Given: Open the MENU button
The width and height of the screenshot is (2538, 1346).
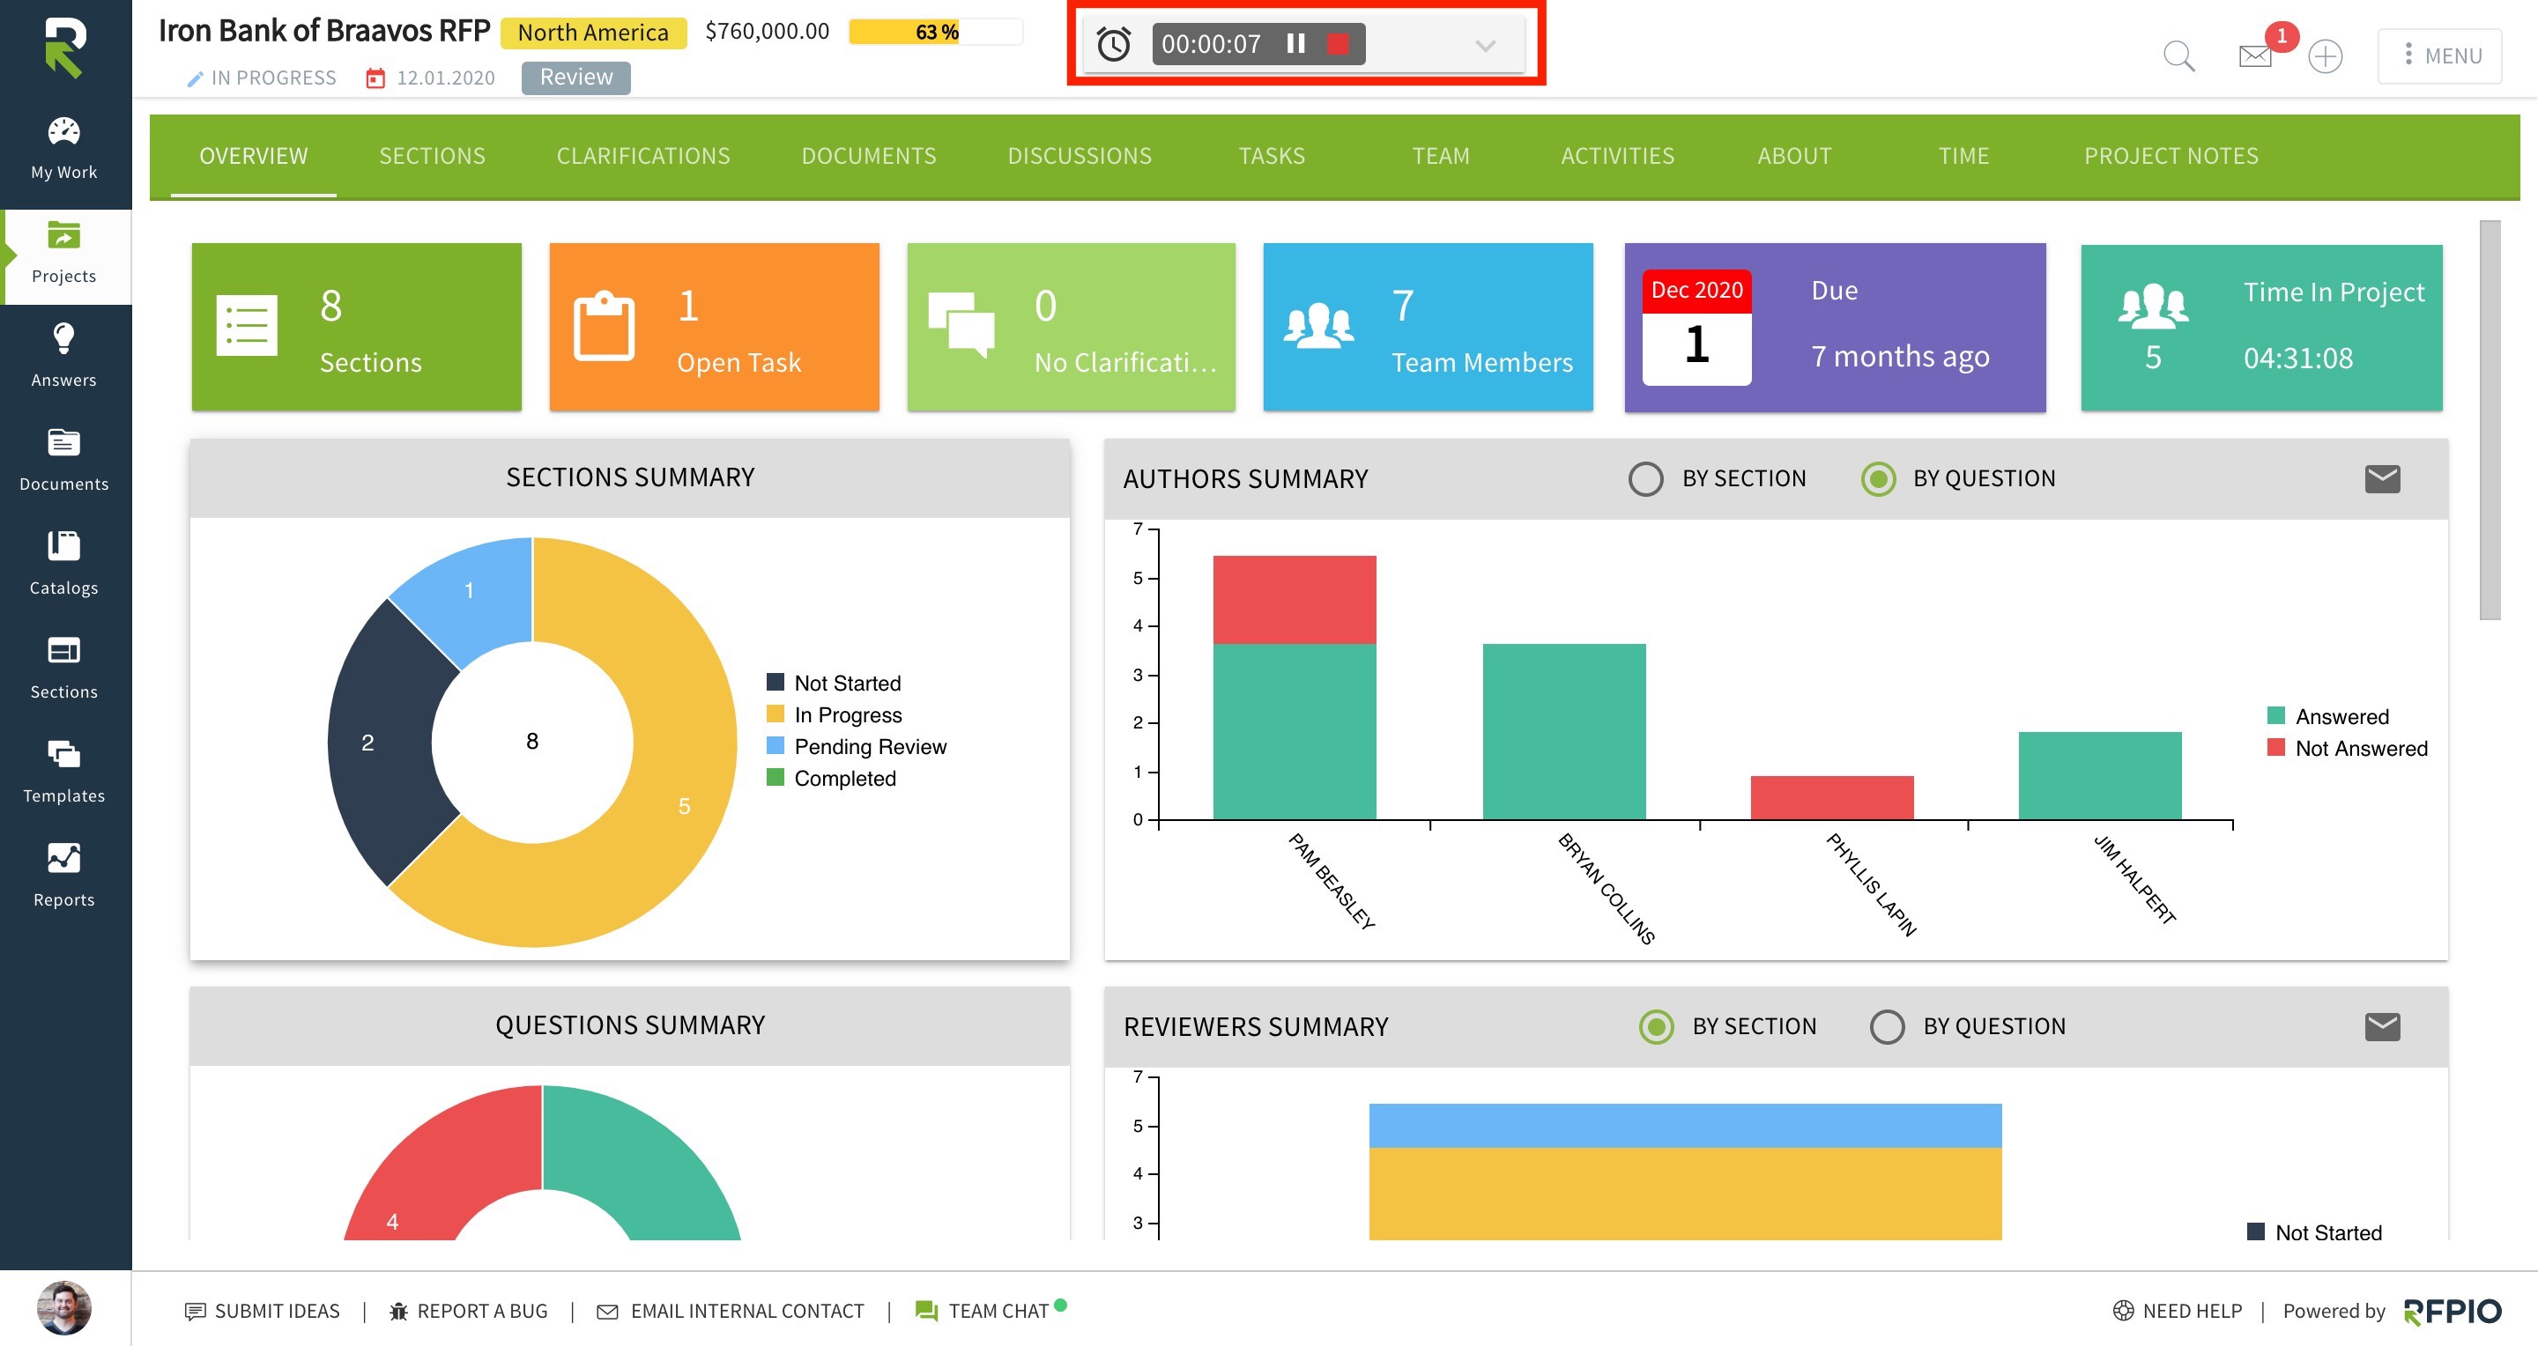Looking at the screenshot, I should click(x=2439, y=55).
